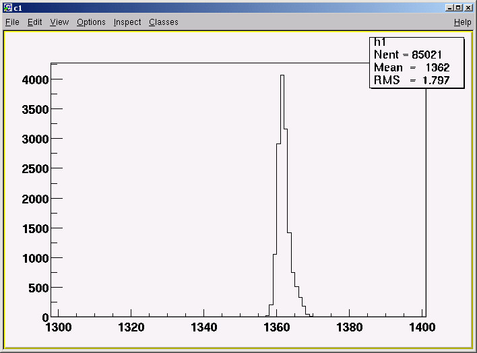Image resolution: width=477 pixels, height=353 pixels.
Task: Click the ROOT icon in the title bar
Action: click(x=7, y=7)
